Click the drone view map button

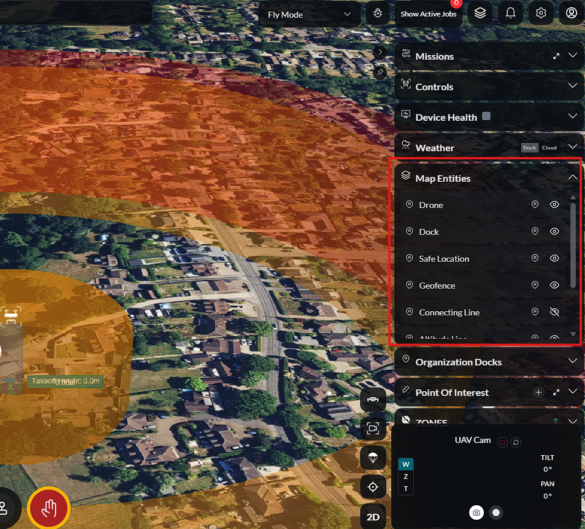(x=373, y=400)
